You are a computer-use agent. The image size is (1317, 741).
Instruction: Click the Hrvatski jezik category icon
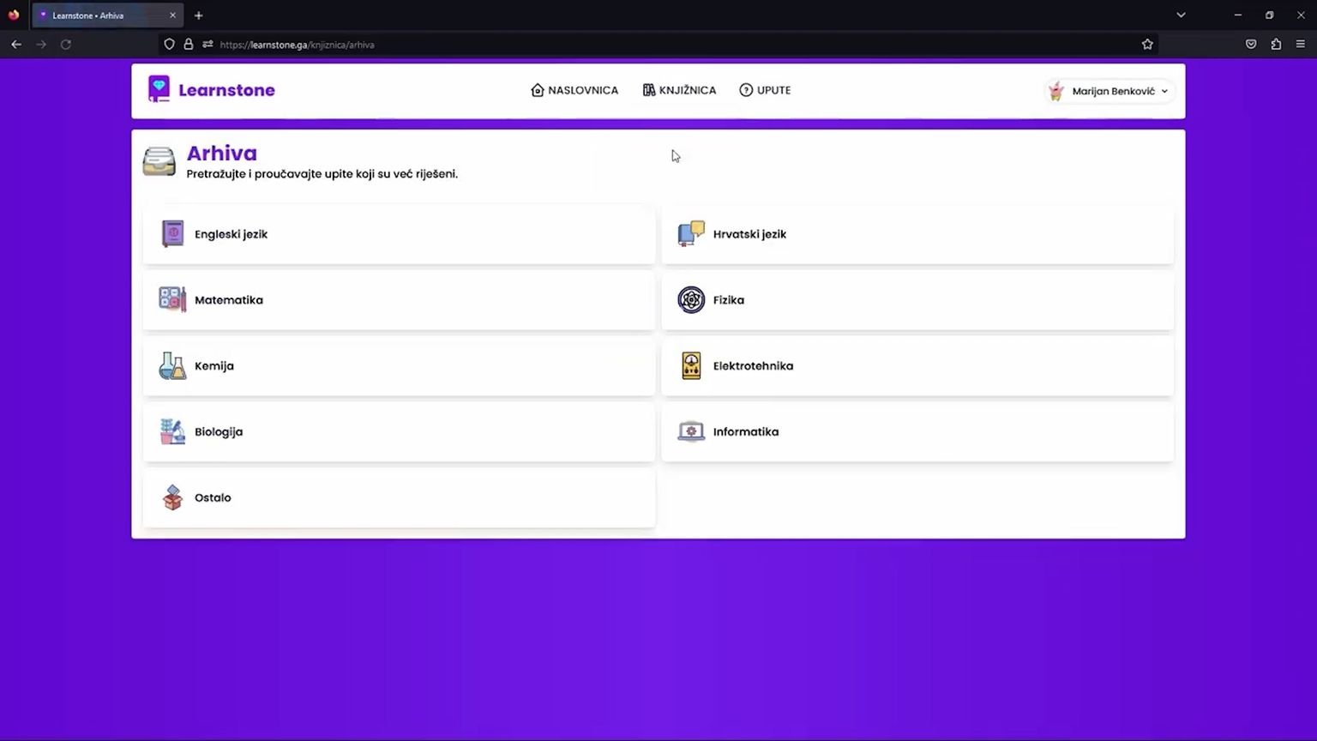691,233
